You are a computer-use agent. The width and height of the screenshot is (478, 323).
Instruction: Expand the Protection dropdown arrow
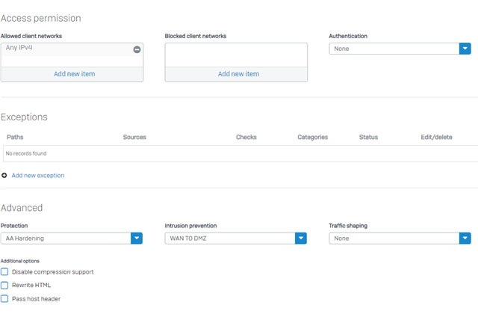pos(137,238)
